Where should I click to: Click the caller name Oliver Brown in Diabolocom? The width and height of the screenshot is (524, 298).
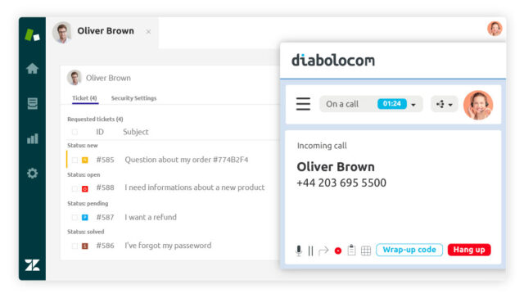coord(336,167)
